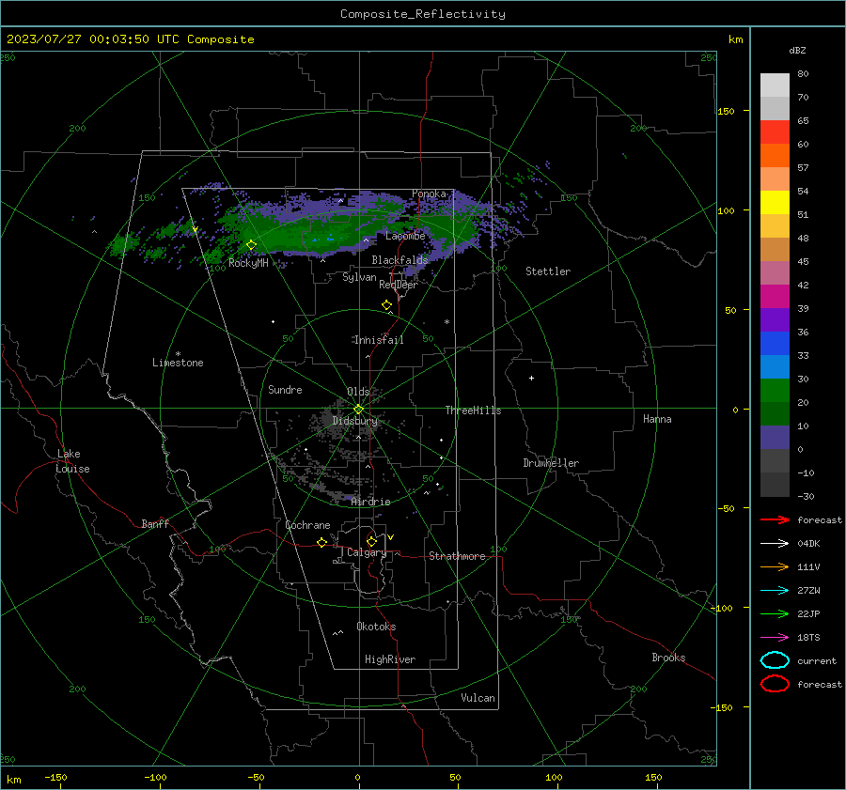The height and width of the screenshot is (790, 846).
Task: Click the yellow diamond marker above Calgary label
Action: pos(371,541)
